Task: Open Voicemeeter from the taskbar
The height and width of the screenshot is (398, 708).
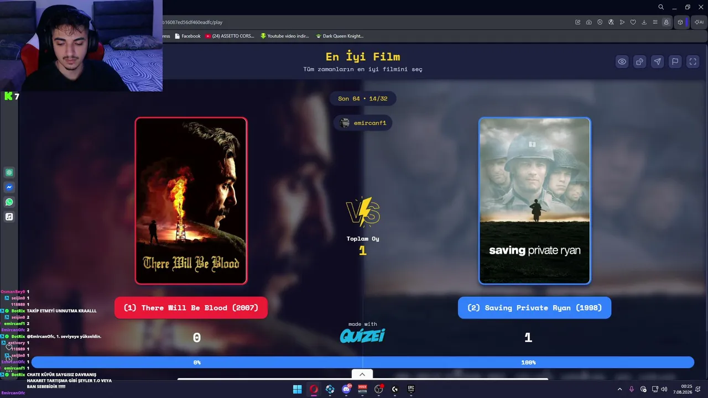Action: 362,389
